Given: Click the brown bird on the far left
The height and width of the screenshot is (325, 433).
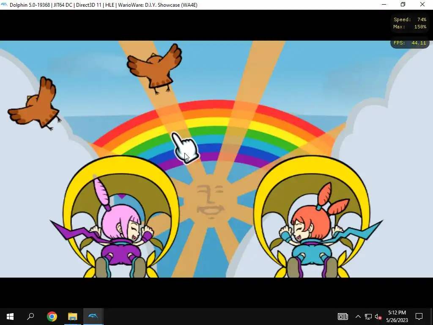Looking at the screenshot, I should click(x=35, y=104).
